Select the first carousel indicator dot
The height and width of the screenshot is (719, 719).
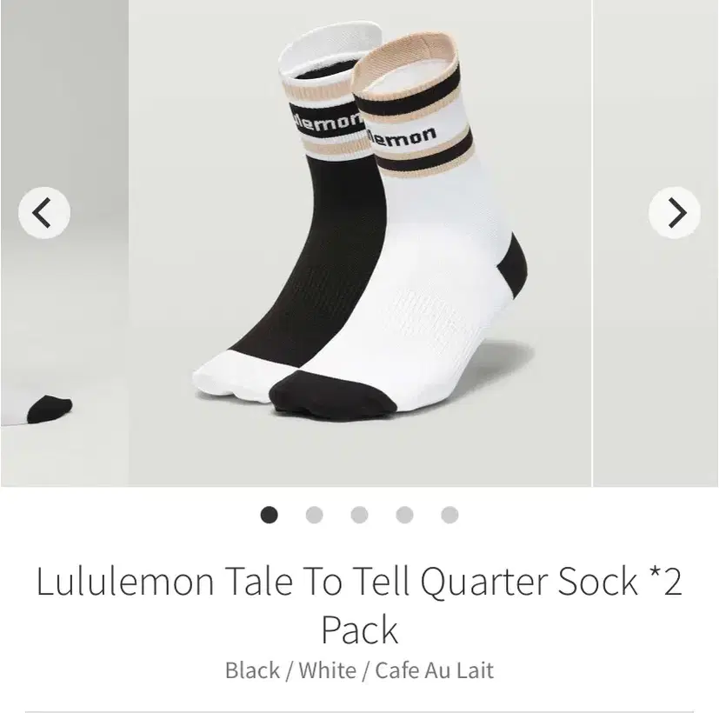click(270, 515)
